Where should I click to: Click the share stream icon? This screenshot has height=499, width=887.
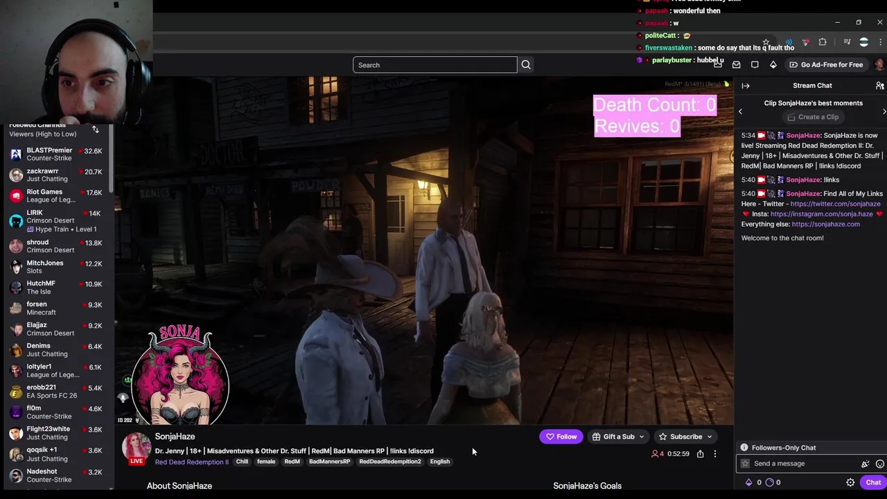pyautogui.click(x=700, y=454)
